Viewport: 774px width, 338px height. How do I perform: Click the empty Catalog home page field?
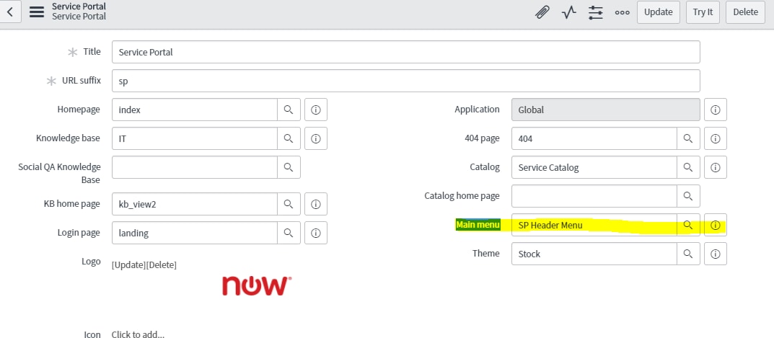594,196
